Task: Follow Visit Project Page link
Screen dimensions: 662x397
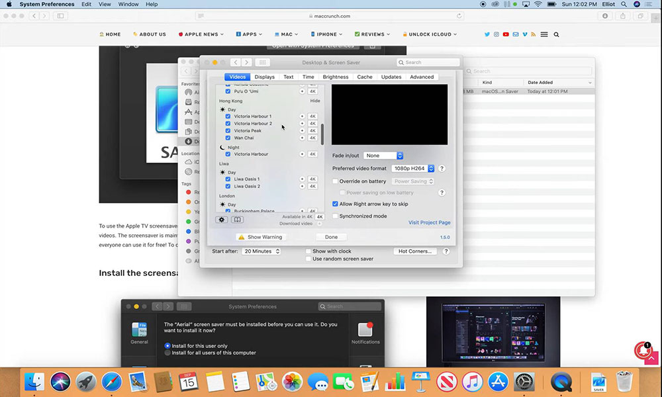Action: [x=429, y=222]
